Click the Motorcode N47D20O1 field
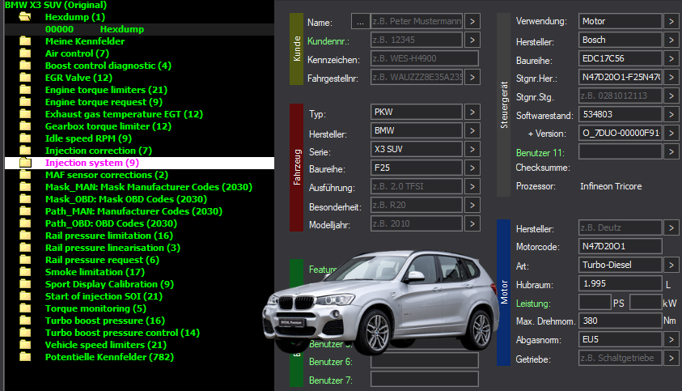Screen dimensions: 682x391 pos(621,246)
